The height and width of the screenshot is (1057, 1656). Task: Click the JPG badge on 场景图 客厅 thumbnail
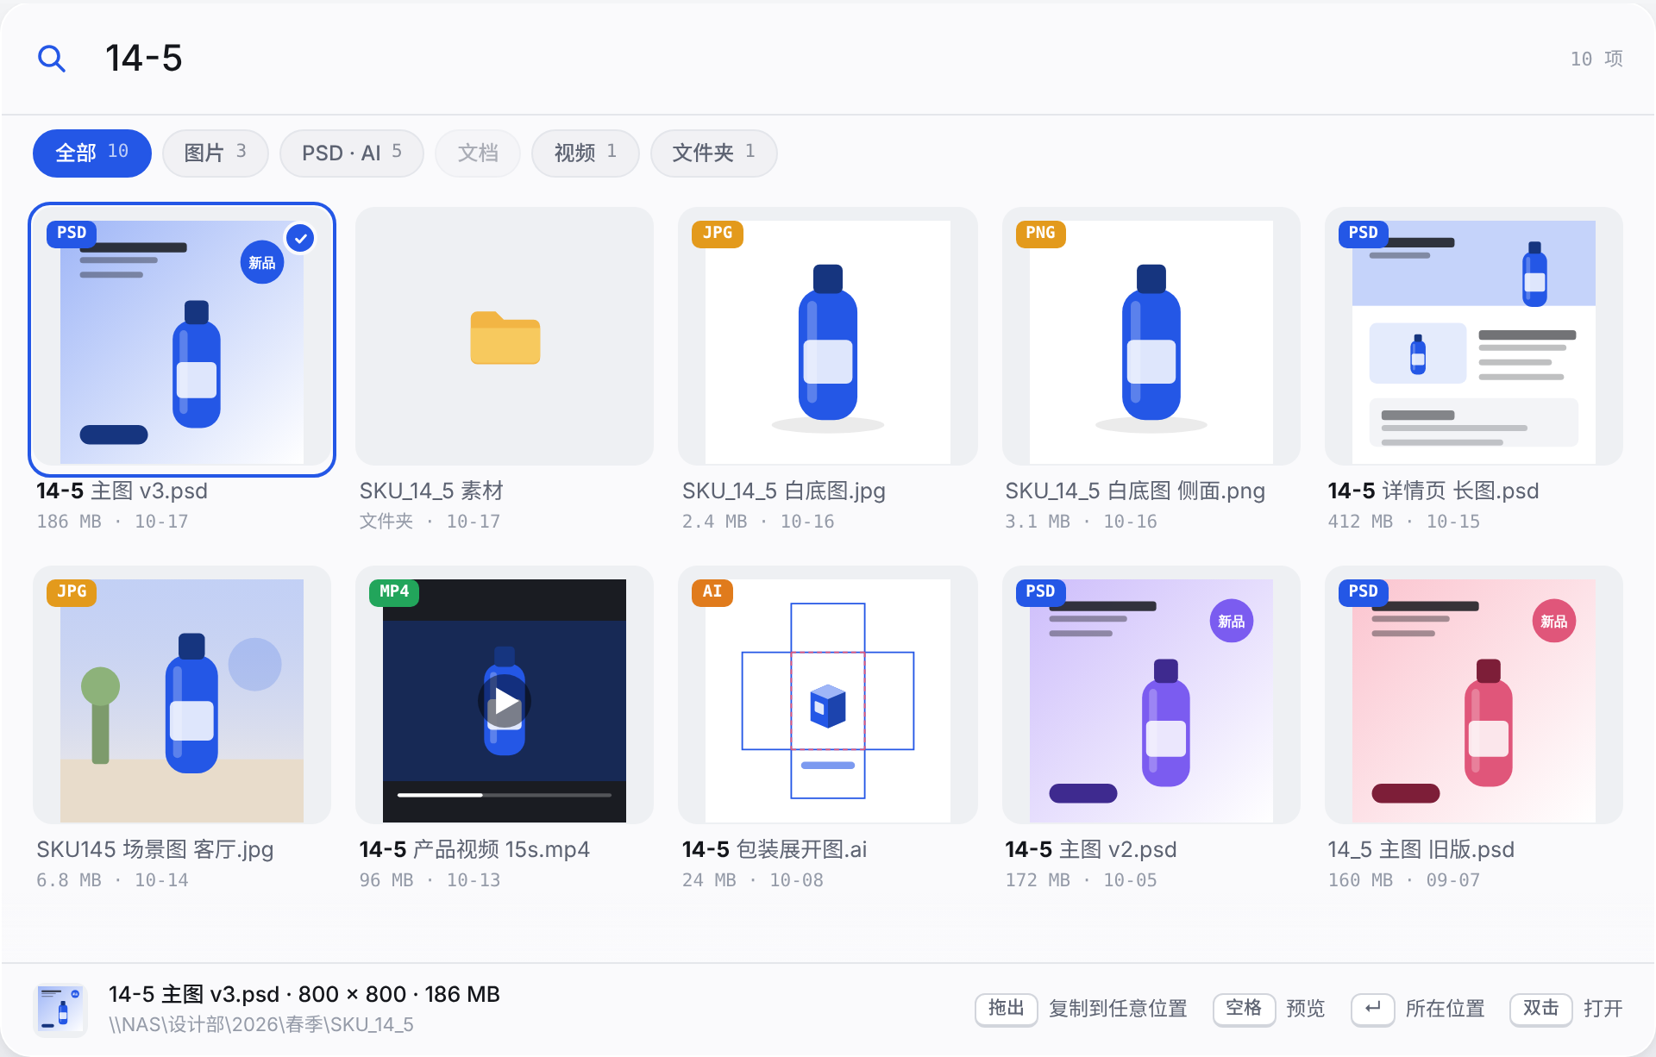72,591
